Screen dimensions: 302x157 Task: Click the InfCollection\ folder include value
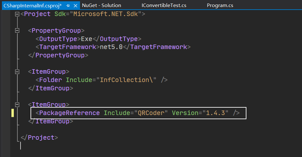(x=126, y=80)
